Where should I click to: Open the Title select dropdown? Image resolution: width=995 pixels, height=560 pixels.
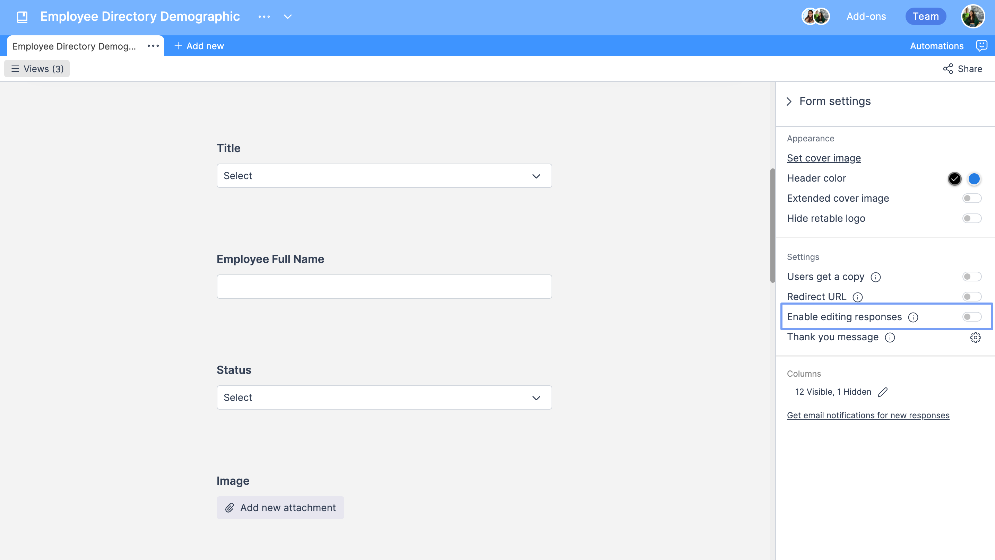[x=384, y=176]
